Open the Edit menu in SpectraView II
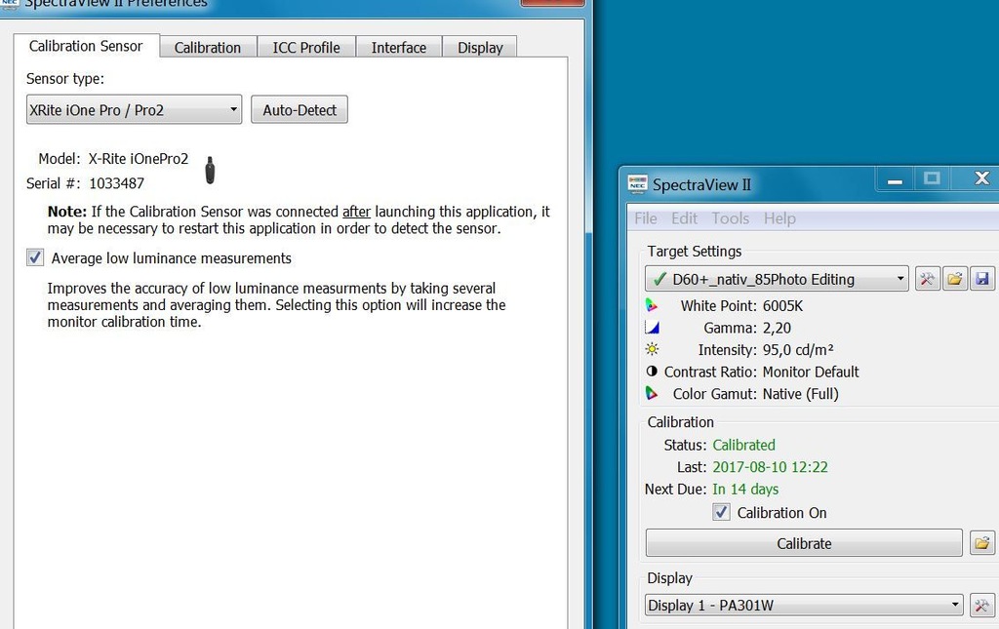This screenshot has height=629, width=999. (684, 218)
